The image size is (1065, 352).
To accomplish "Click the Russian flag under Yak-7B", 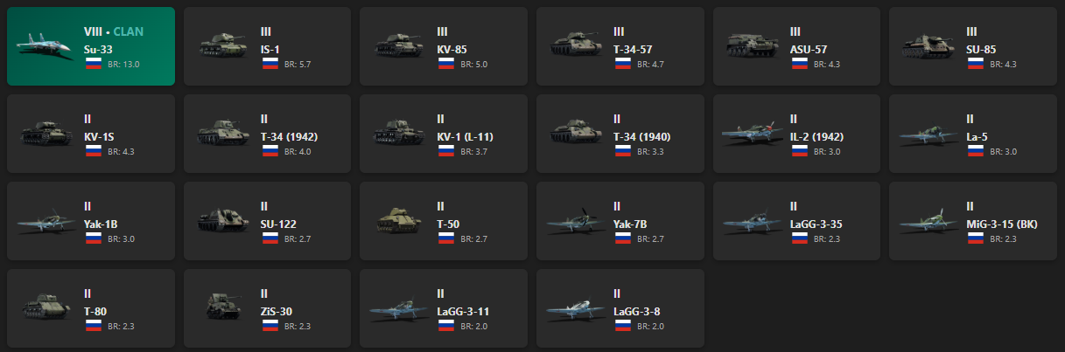I will (x=625, y=238).
